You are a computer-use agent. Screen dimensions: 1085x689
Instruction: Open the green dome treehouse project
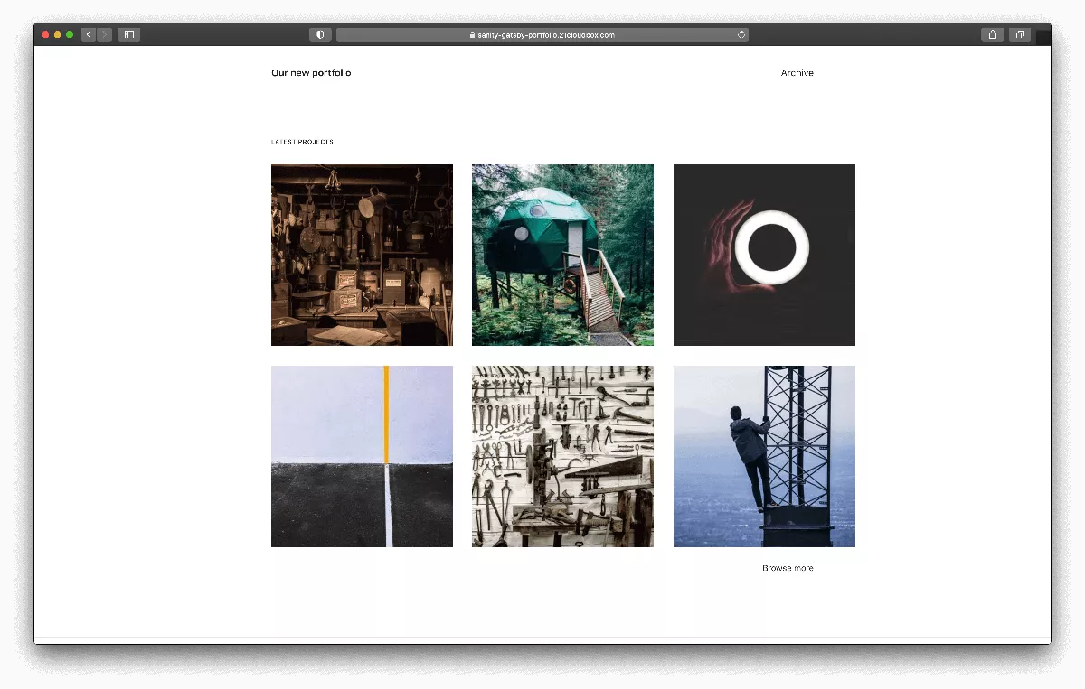562,255
